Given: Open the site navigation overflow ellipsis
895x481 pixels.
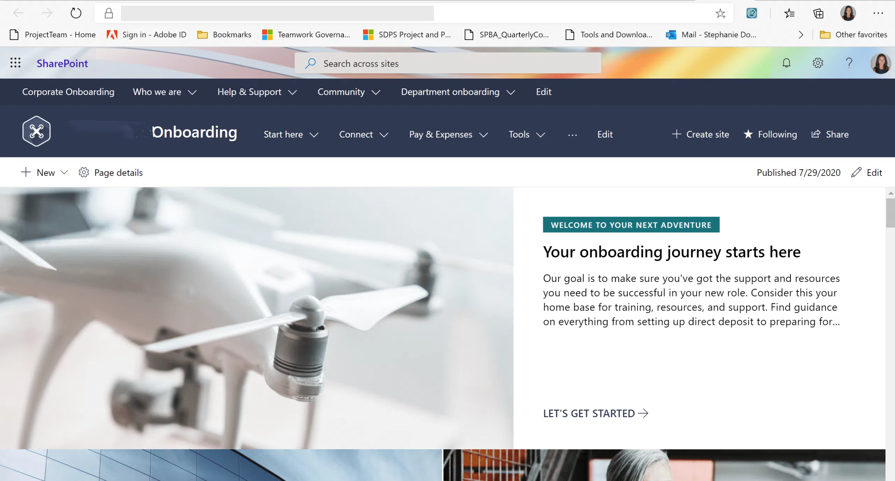Looking at the screenshot, I should coord(572,135).
